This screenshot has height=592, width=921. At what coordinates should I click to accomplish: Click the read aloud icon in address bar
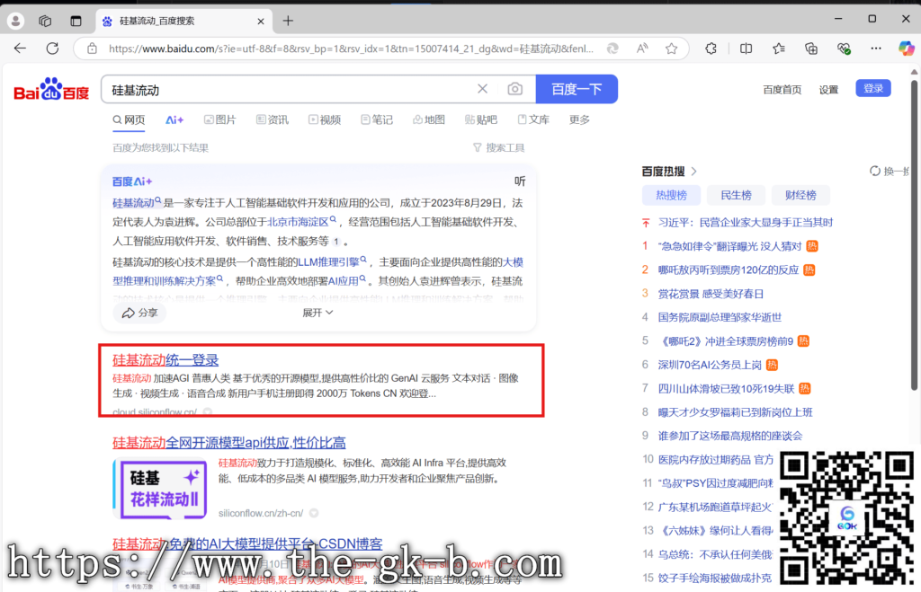pos(642,49)
